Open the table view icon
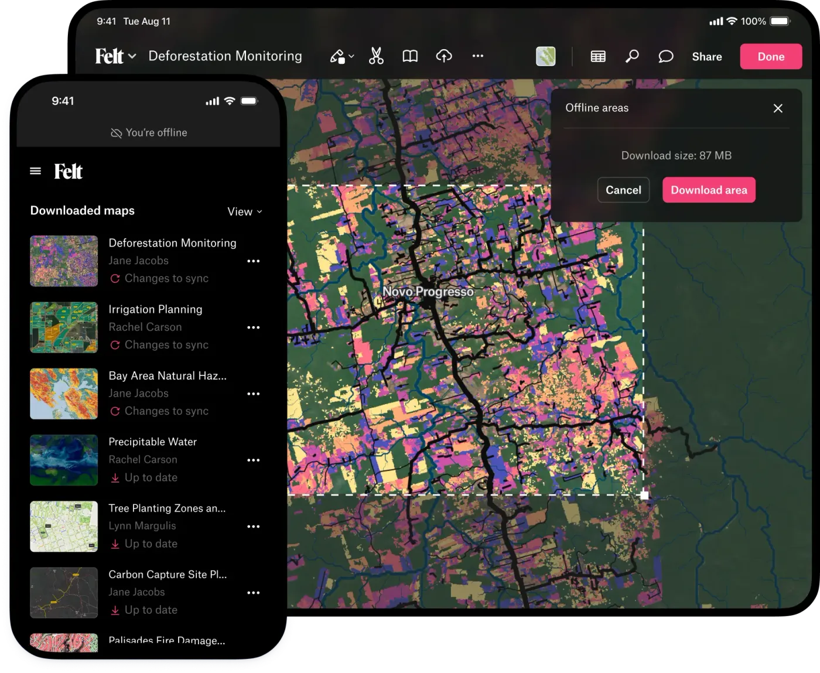Image resolution: width=820 pixels, height=673 pixels. (598, 56)
